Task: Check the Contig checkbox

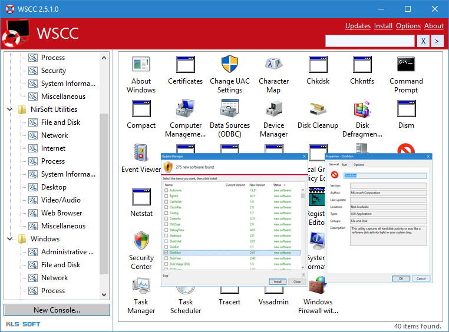Action: click(166, 213)
